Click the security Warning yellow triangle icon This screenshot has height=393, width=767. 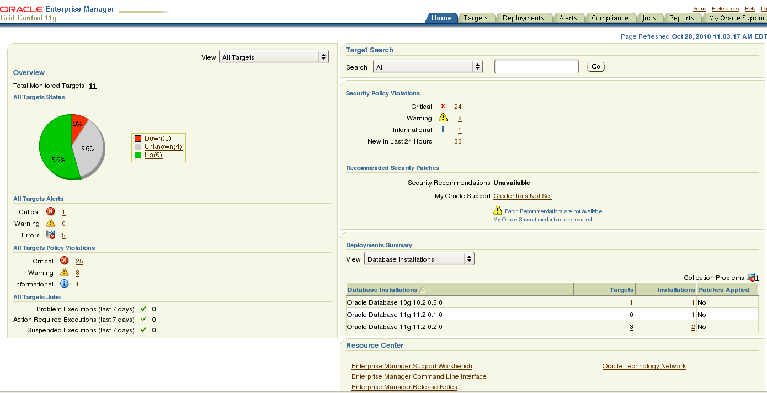click(x=443, y=118)
